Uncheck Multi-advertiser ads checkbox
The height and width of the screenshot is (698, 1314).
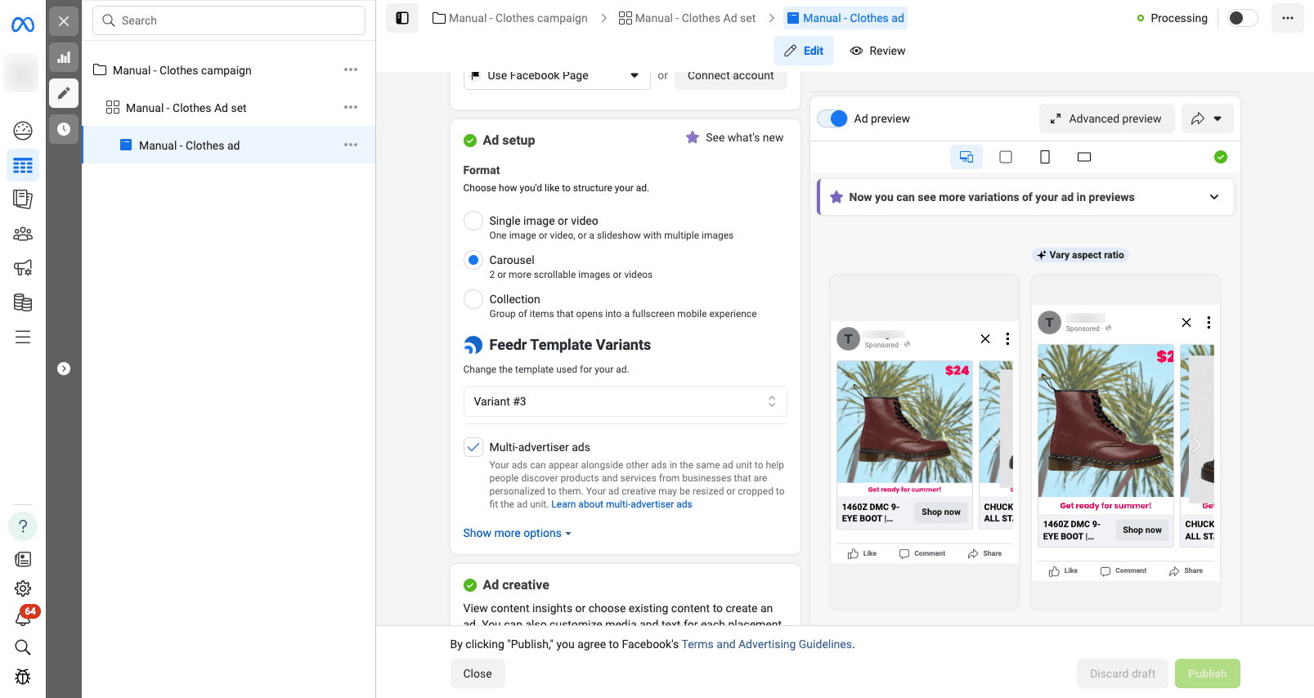coord(473,447)
